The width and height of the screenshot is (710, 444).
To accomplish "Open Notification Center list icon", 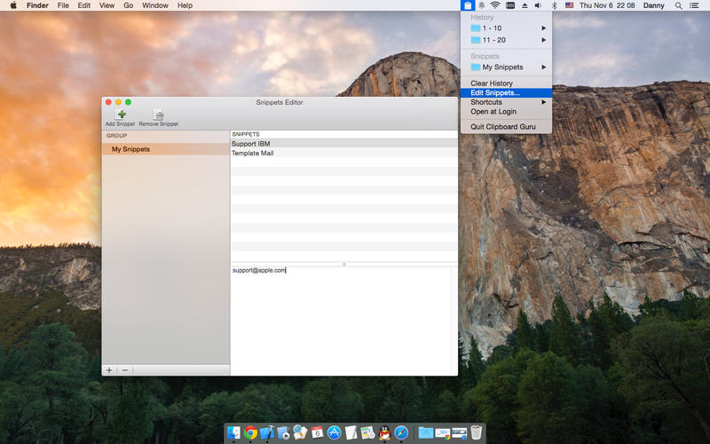I will pos(693,5).
